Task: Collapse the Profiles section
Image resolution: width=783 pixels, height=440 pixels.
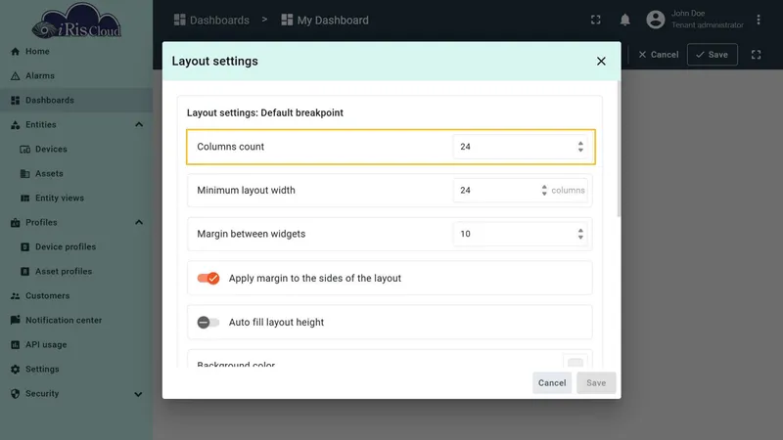Action: (x=139, y=223)
